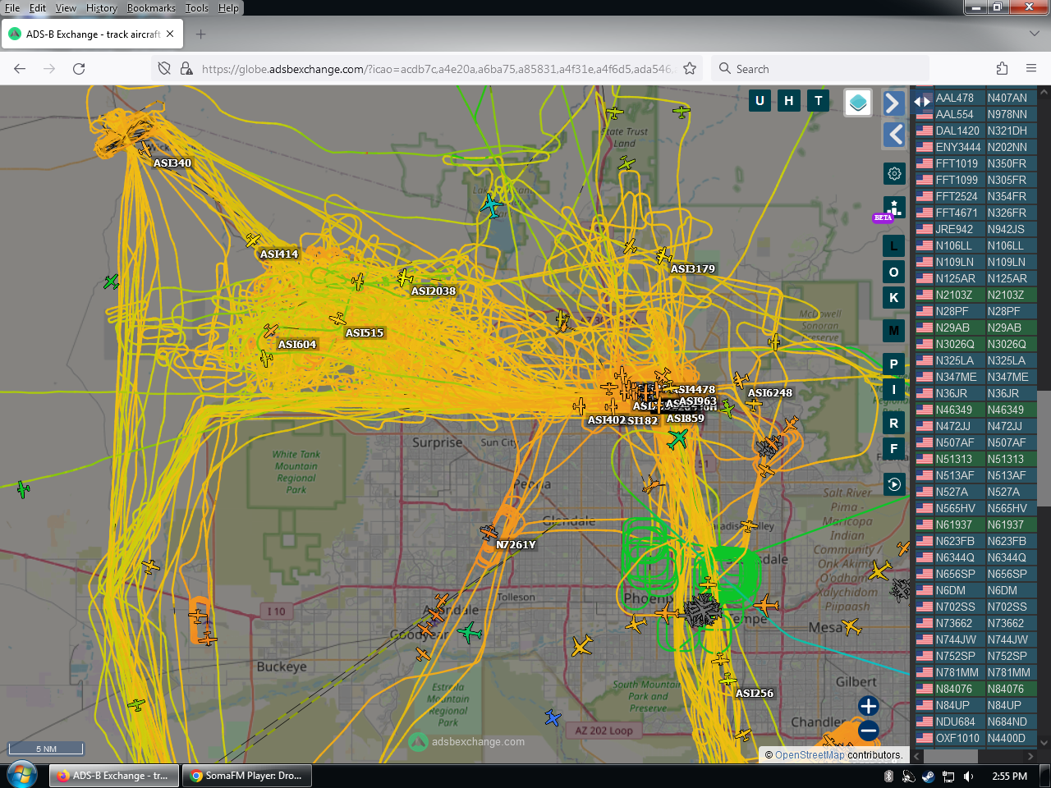Select the DAL1420 row in aircraft table
The image size is (1051, 788).
(x=976, y=131)
